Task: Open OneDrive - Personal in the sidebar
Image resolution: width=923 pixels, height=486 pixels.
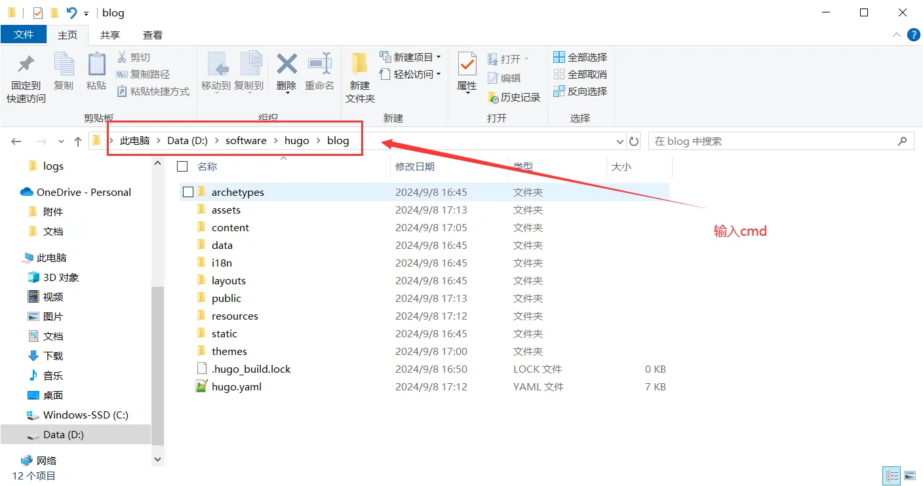Action: pos(76,192)
